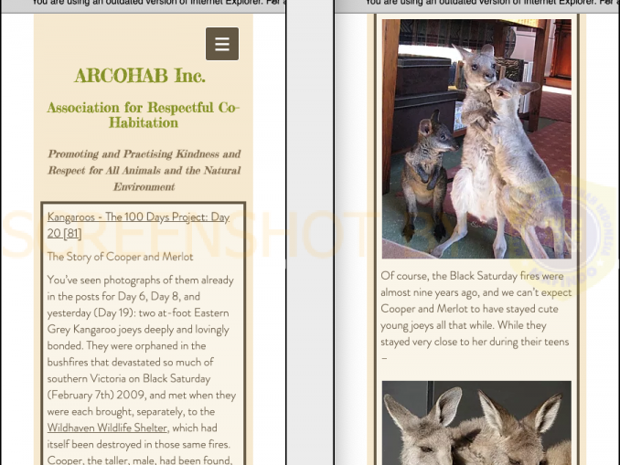Click the 'Of course, the Black Saturday fires' paragraph
Viewport: 620px width, 465px height.
coord(476,316)
